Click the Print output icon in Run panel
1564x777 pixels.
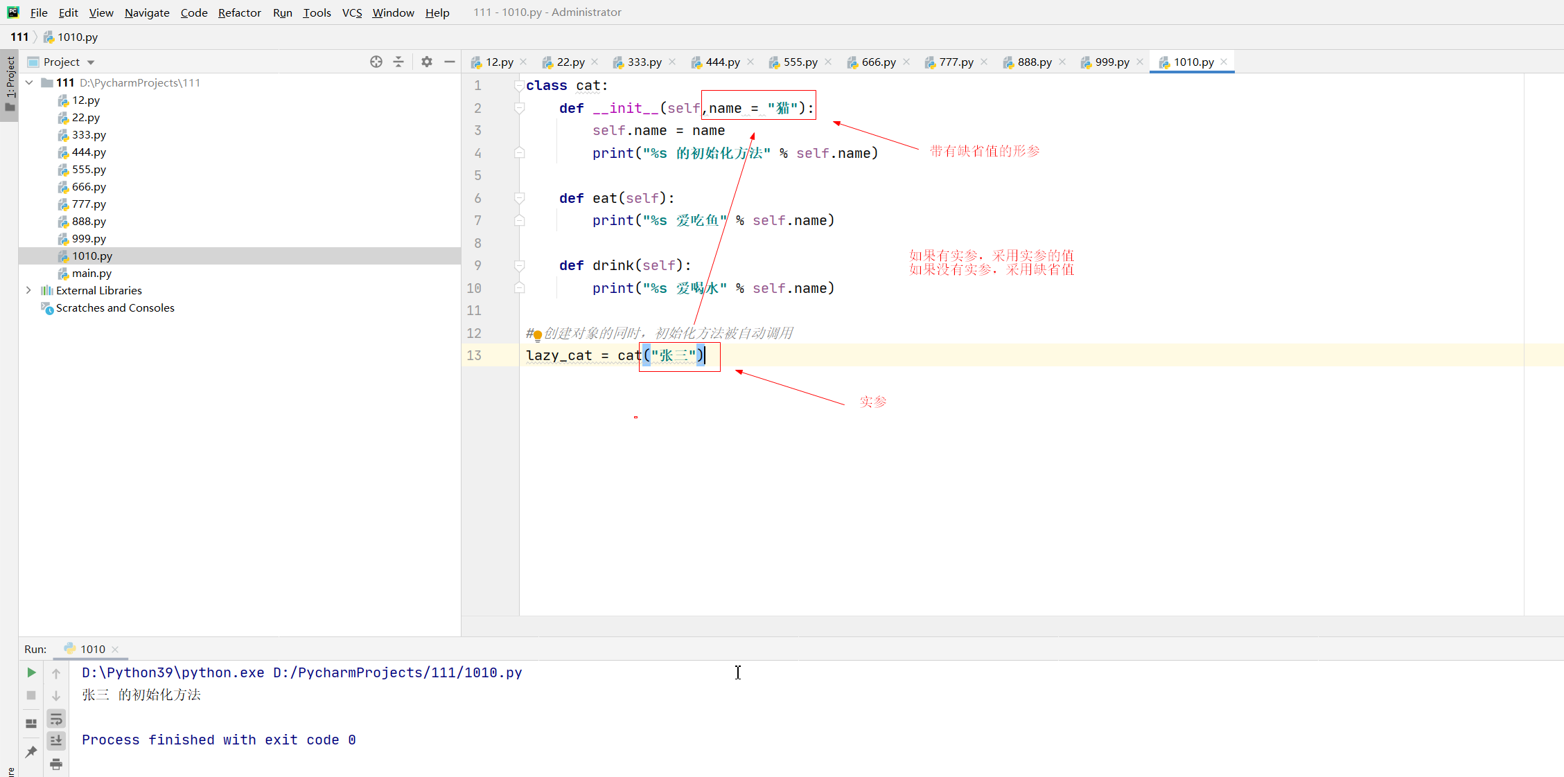(56, 764)
